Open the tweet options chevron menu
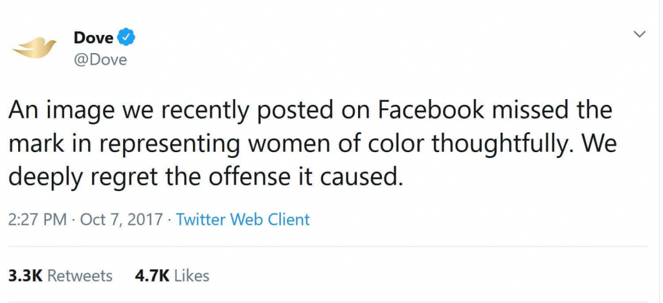 click(641, 34)
